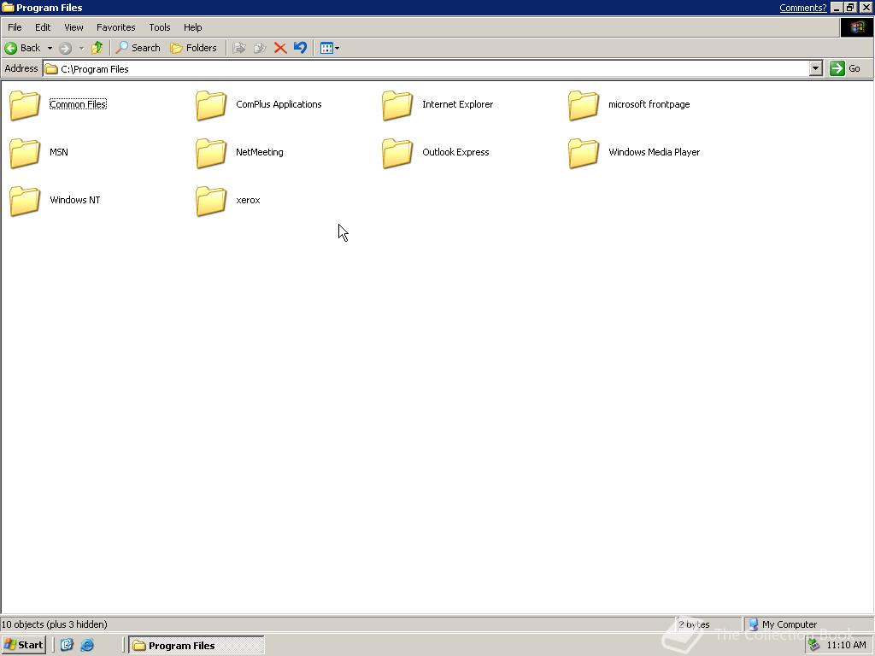The image size is (875, 656).
Task: Open the Edit menu
Action: 43,27
